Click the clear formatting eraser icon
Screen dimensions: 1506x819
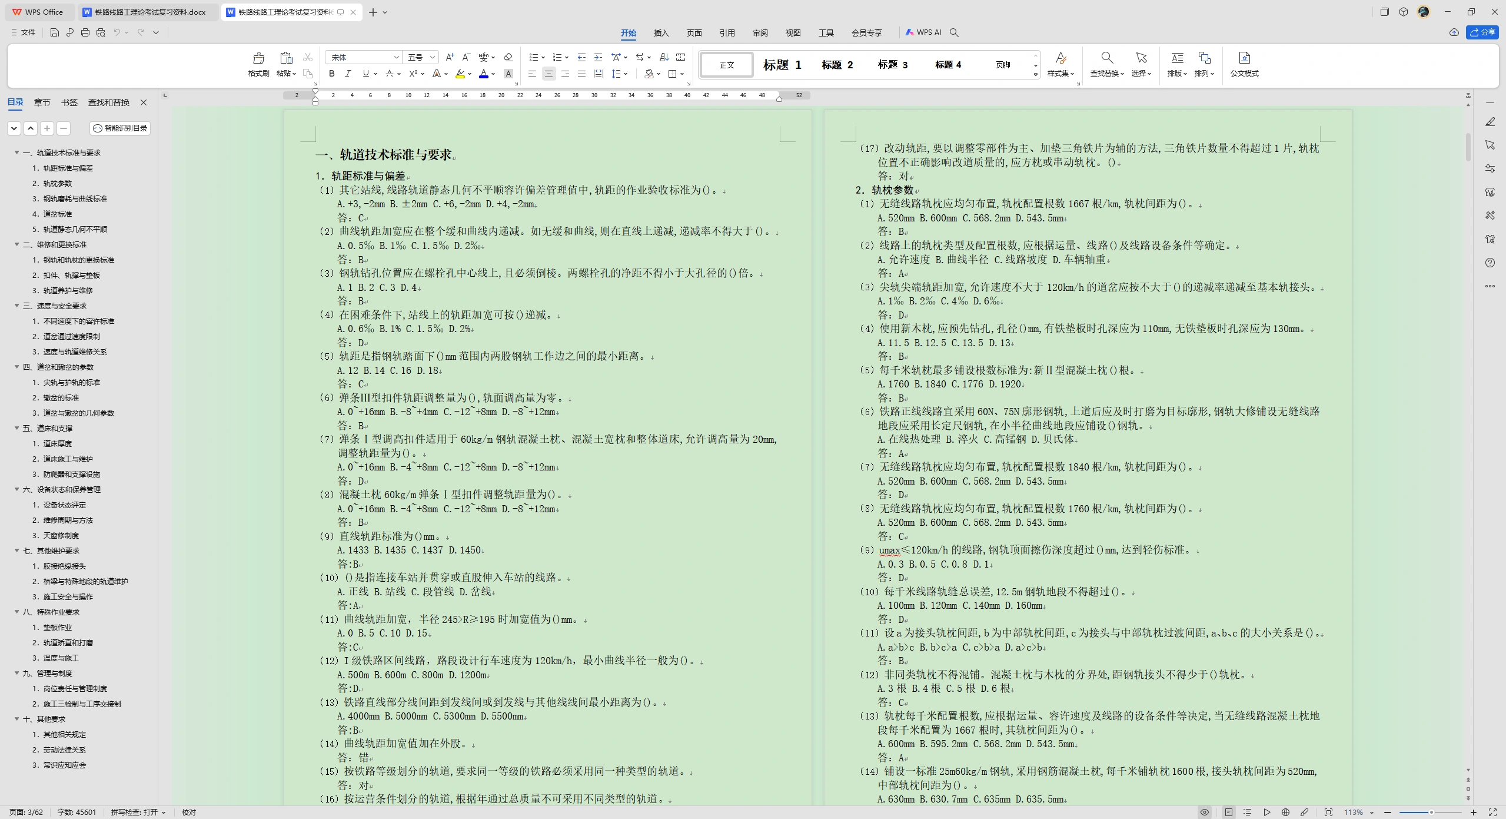(x=508, y=57)
